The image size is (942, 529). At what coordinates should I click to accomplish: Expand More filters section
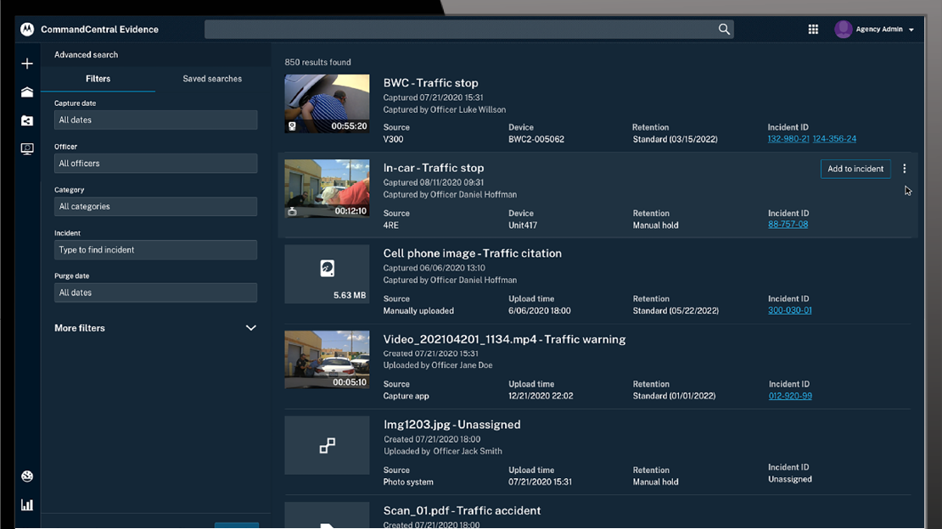tap(155, 328)
